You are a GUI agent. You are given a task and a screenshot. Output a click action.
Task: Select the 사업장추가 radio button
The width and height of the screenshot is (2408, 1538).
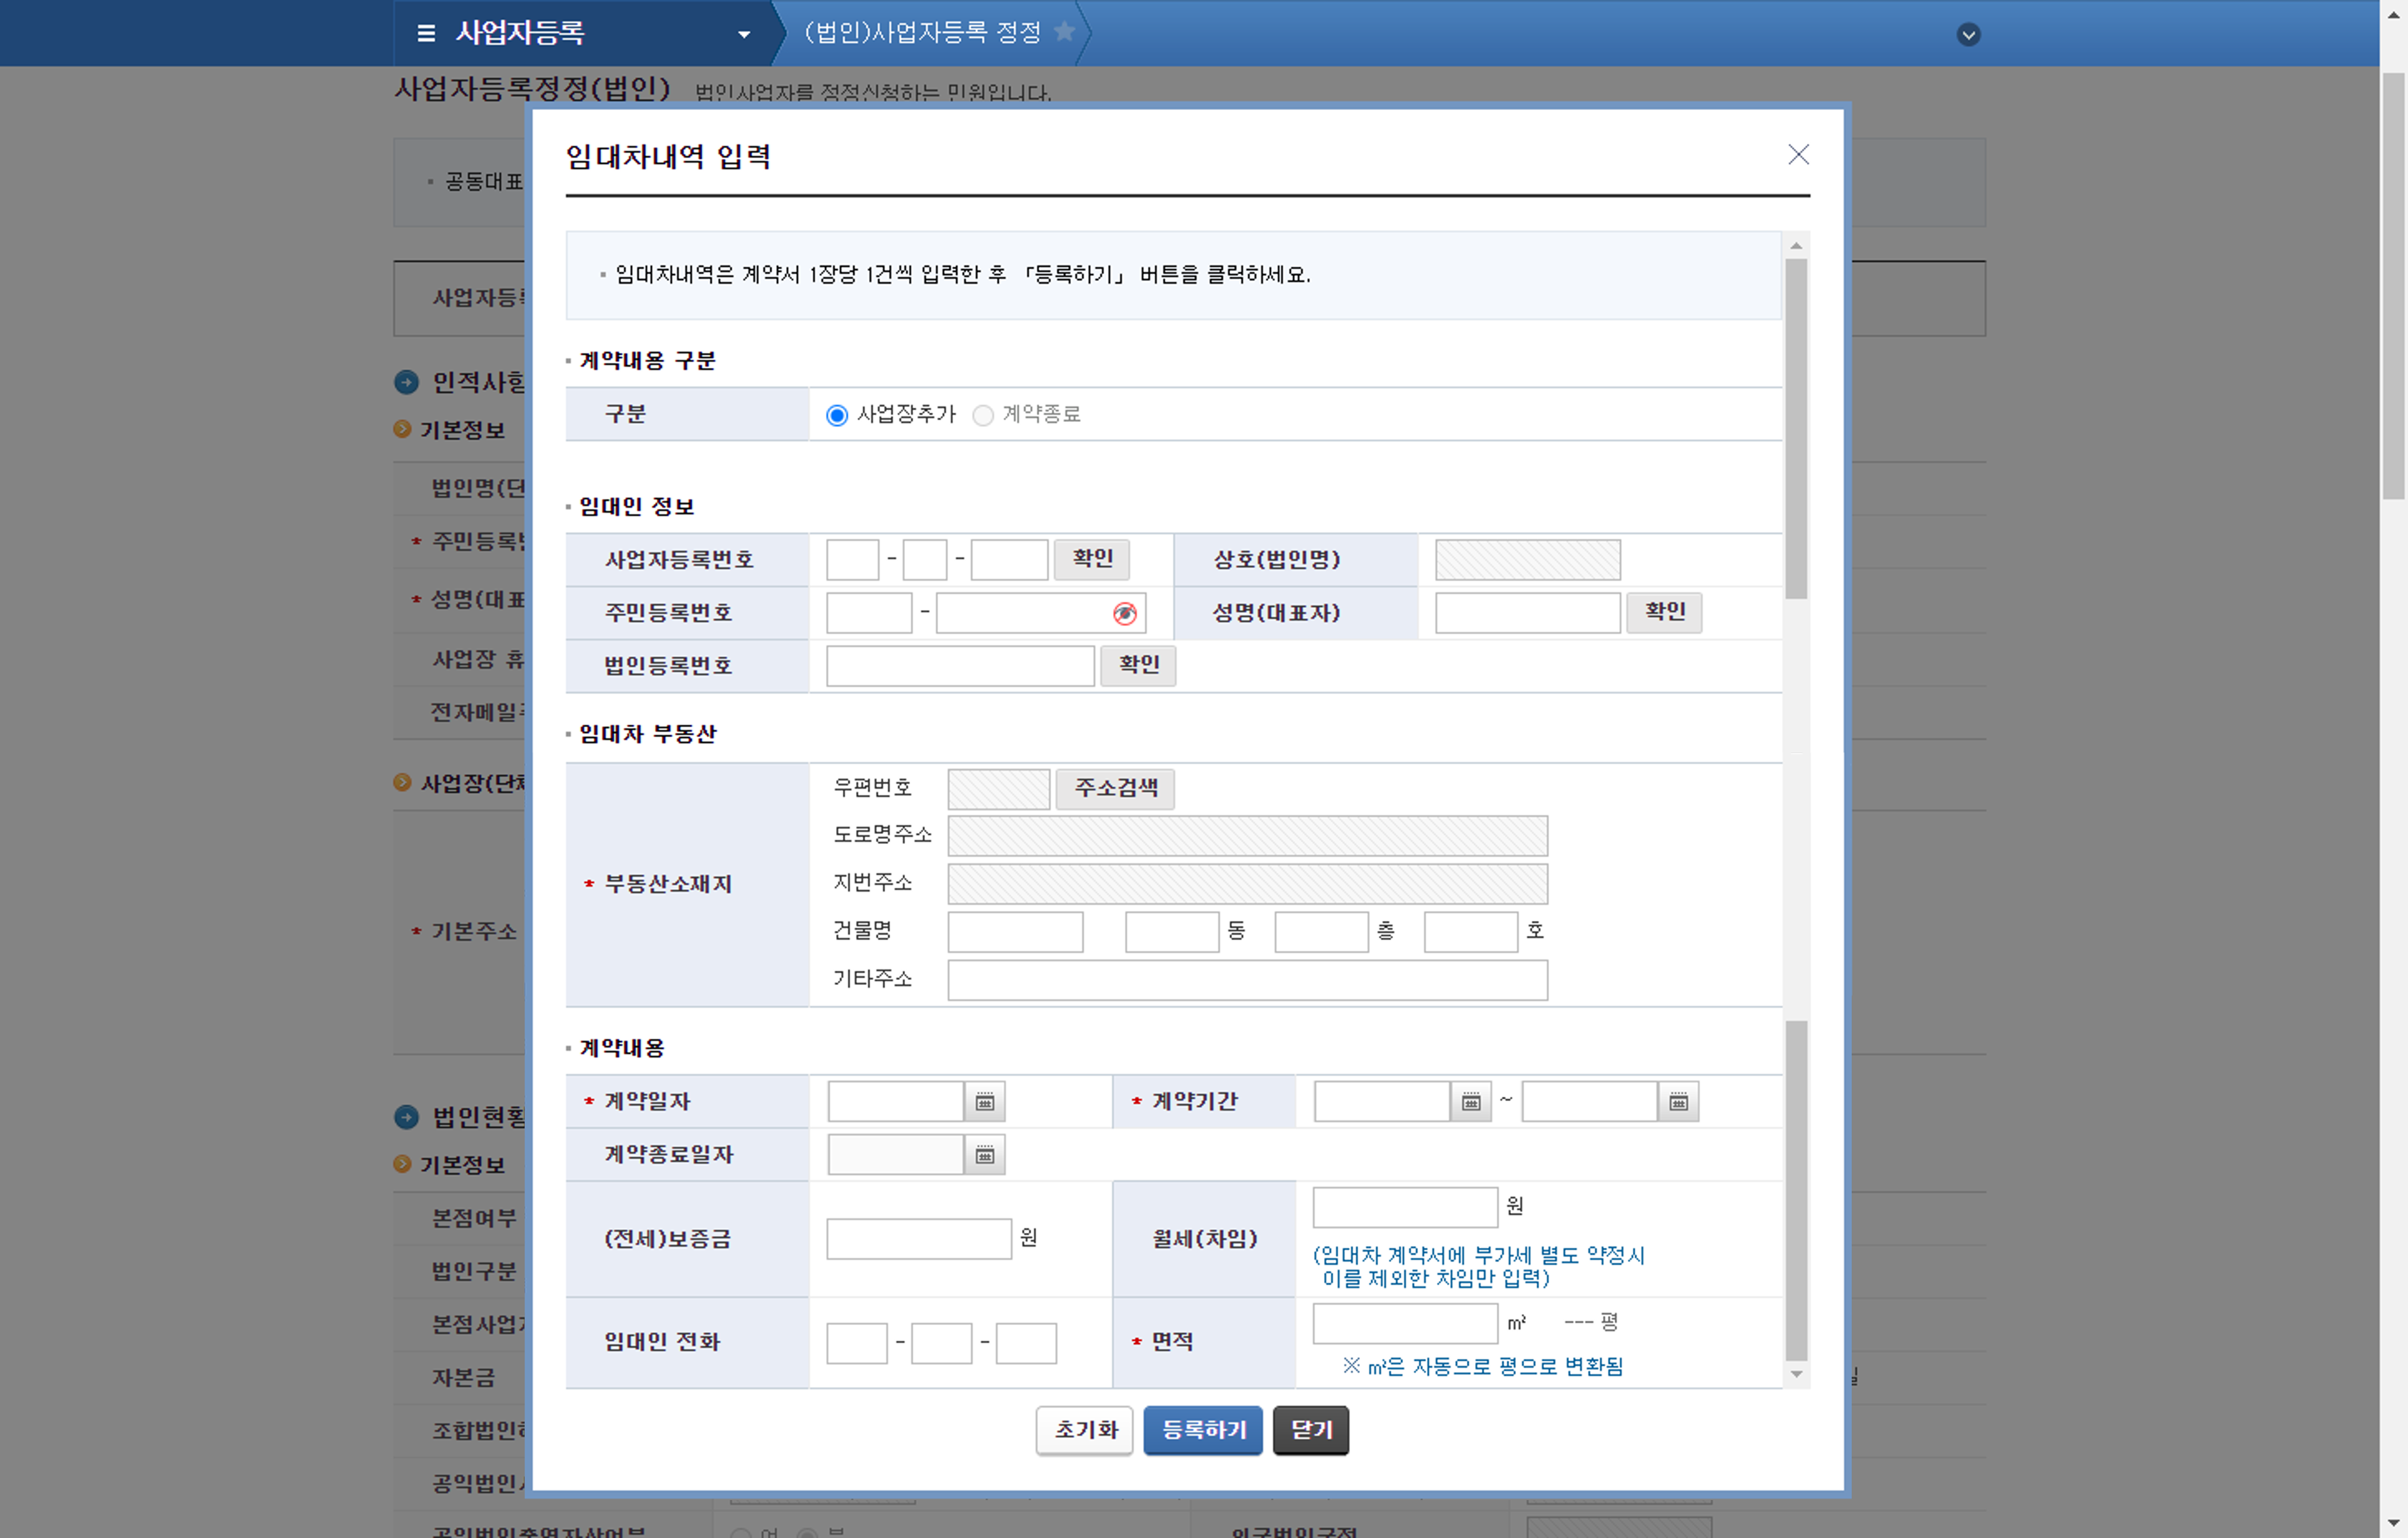pyautogui.click(x=837, y=415)
